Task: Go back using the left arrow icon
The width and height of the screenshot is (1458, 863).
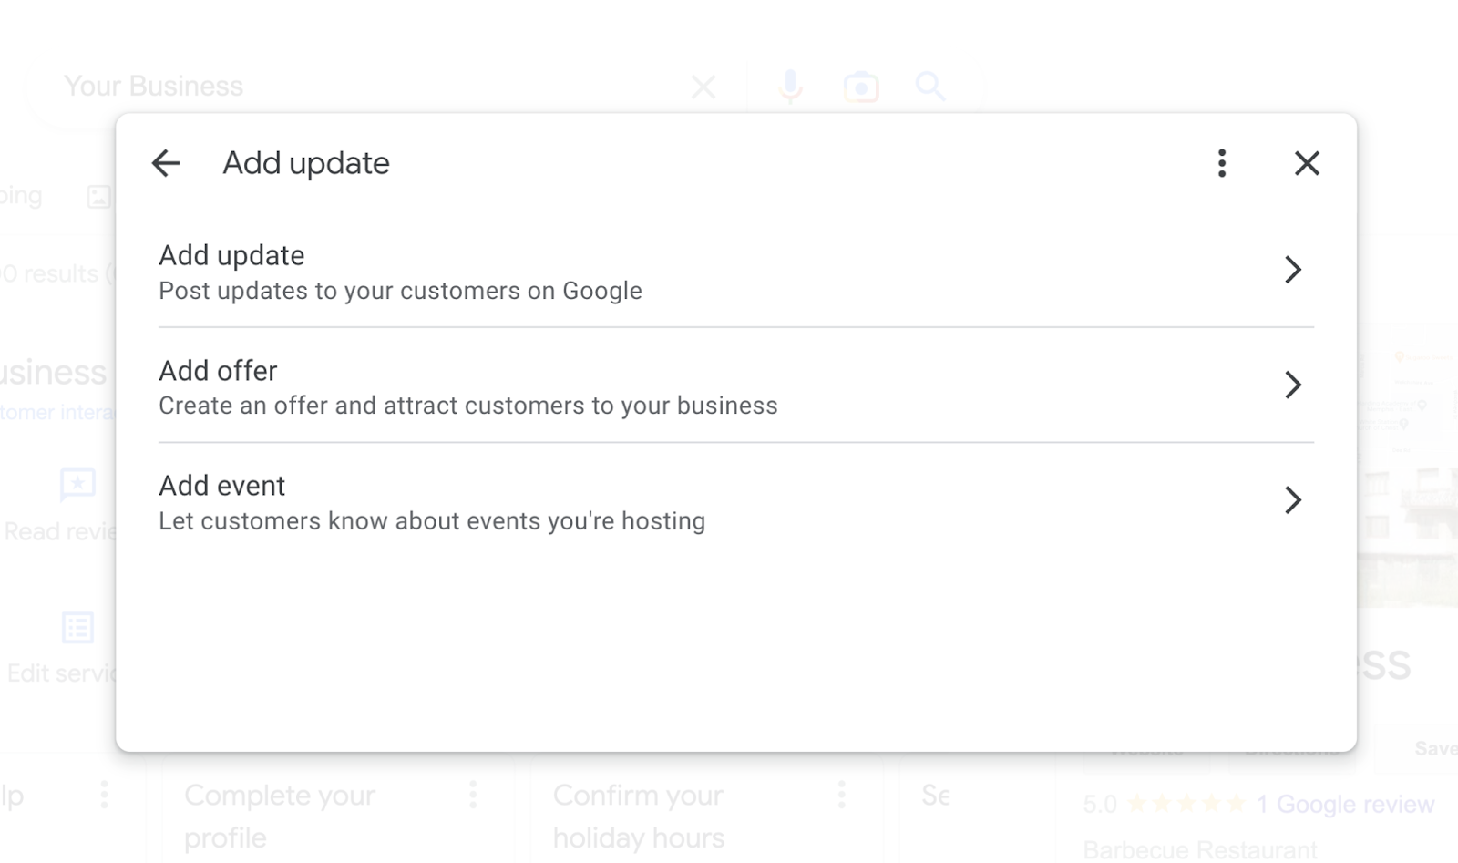Action: coord(166,163)
